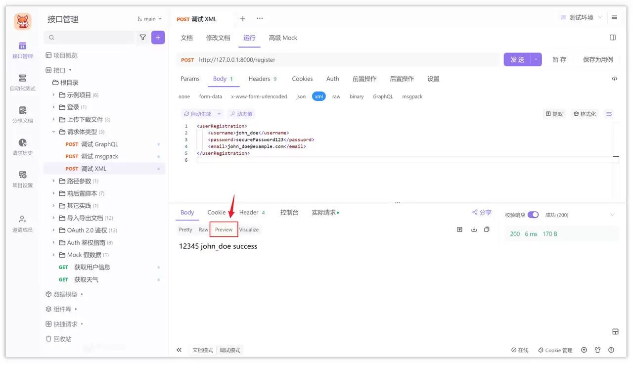The height and width of the screenshot is (365, 633).
Task: Click the 分享 share response link
Action: click(x=482, y=212)
